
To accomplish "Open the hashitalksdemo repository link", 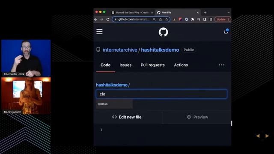I will (x=160, y=50).
